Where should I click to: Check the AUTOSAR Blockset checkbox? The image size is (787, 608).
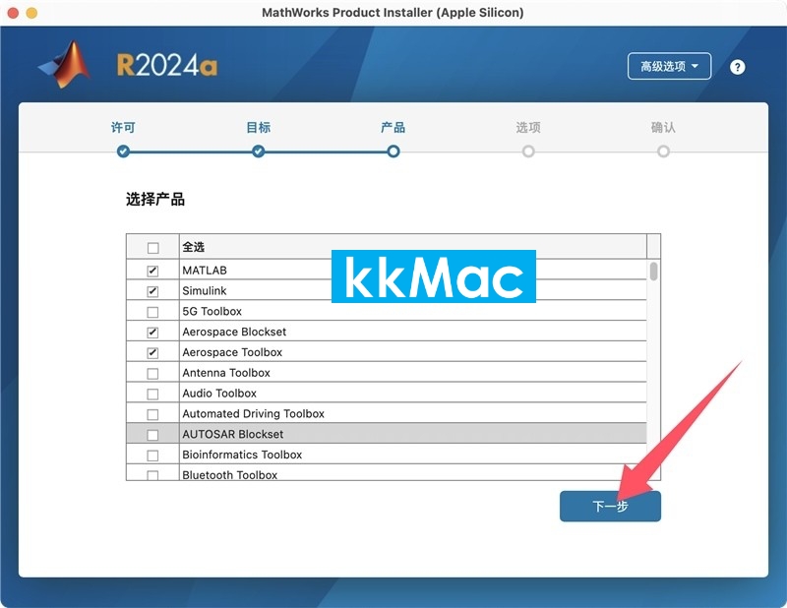pyautogui.click(x=152, y=435)
